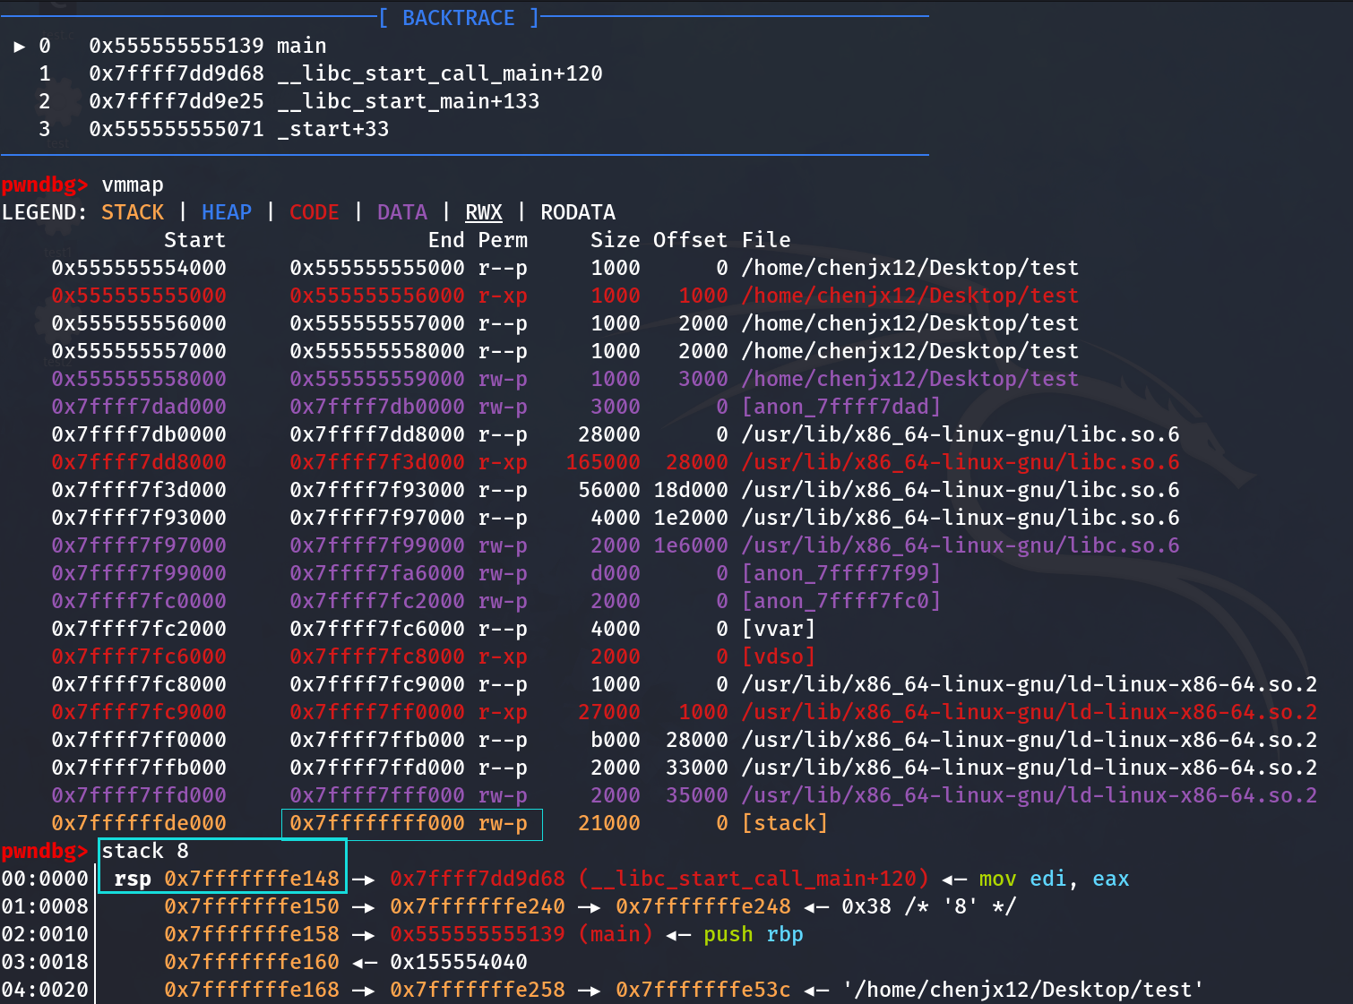
Task: Click the '/home/chenjx12/Desktop/test' string at bottom
Action: pos(1022,990)
